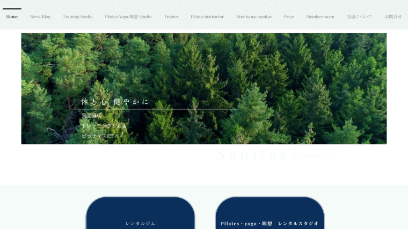The height and width of the screenshot is (229, 408).
Task: Go to Training Studio menu item
Action: (77, 17)
